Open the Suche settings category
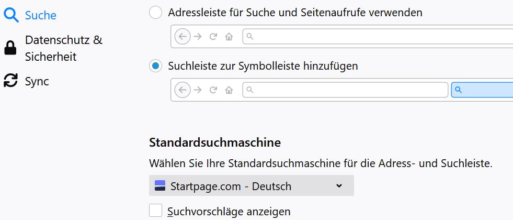The image size is (513, 220). pyautogui.click(x=40, y=15)
